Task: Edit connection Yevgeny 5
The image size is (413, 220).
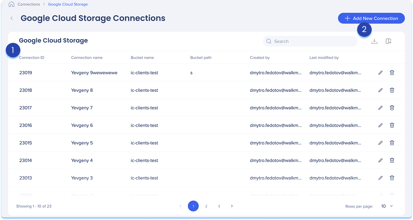Action: coord(381,143)
